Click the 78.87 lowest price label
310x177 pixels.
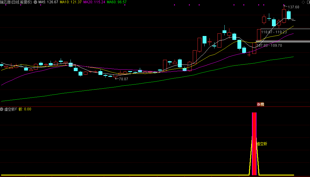pos(123,79)
